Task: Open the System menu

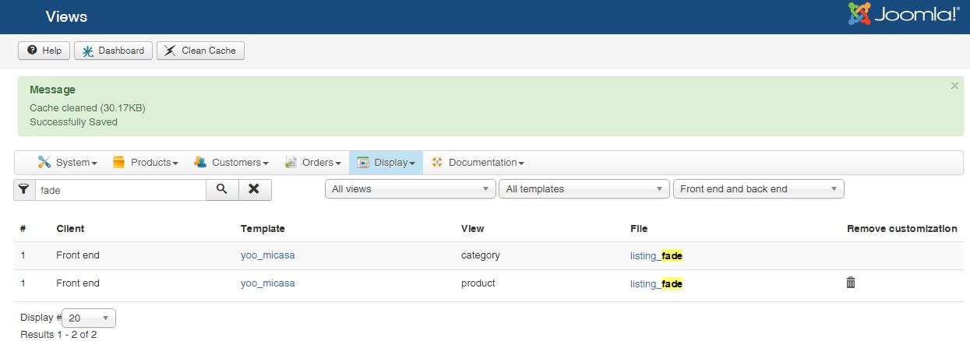Action: click(67, 163)
